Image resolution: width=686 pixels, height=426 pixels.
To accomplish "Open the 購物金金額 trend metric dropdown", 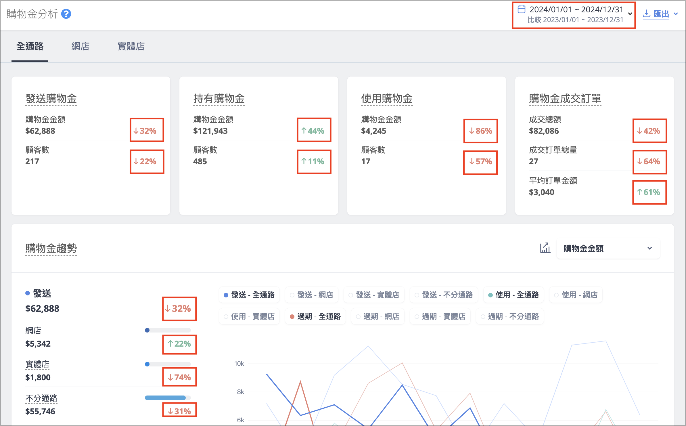I will pos(608,248).
